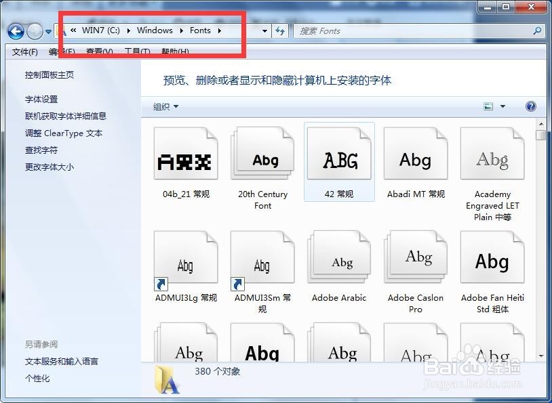Go back with the blue Back arrow
552x403 pixels.
[16, 32]
